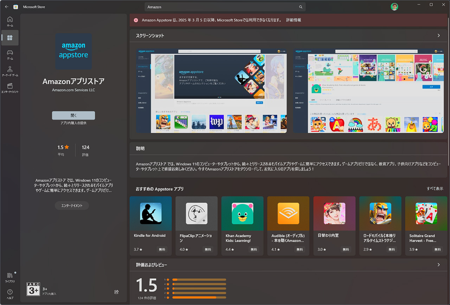Click すべて表示 for Appstore apps

tap(435, 189)
